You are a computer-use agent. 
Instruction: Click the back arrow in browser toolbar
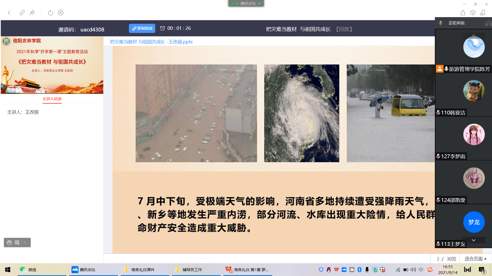(x=9, y=13)
